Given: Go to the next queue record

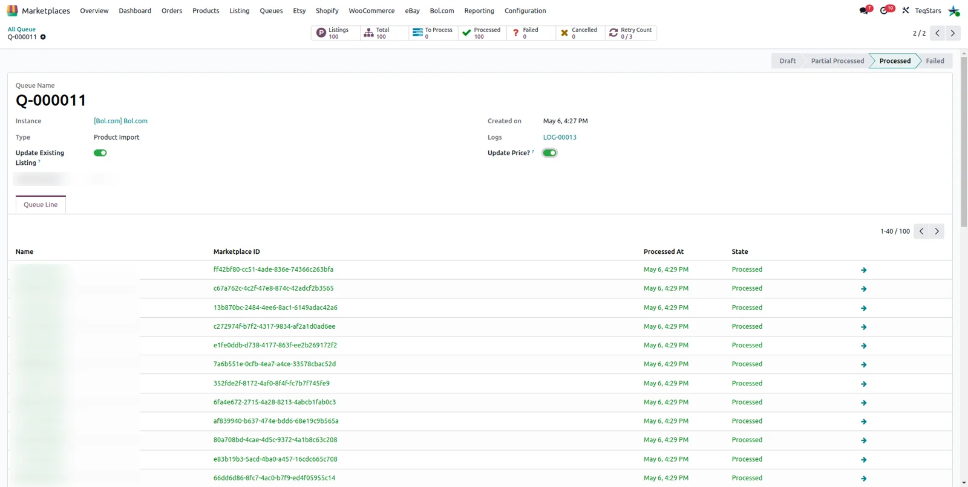Looking at the screenshot, I should [x=953, y=33].
